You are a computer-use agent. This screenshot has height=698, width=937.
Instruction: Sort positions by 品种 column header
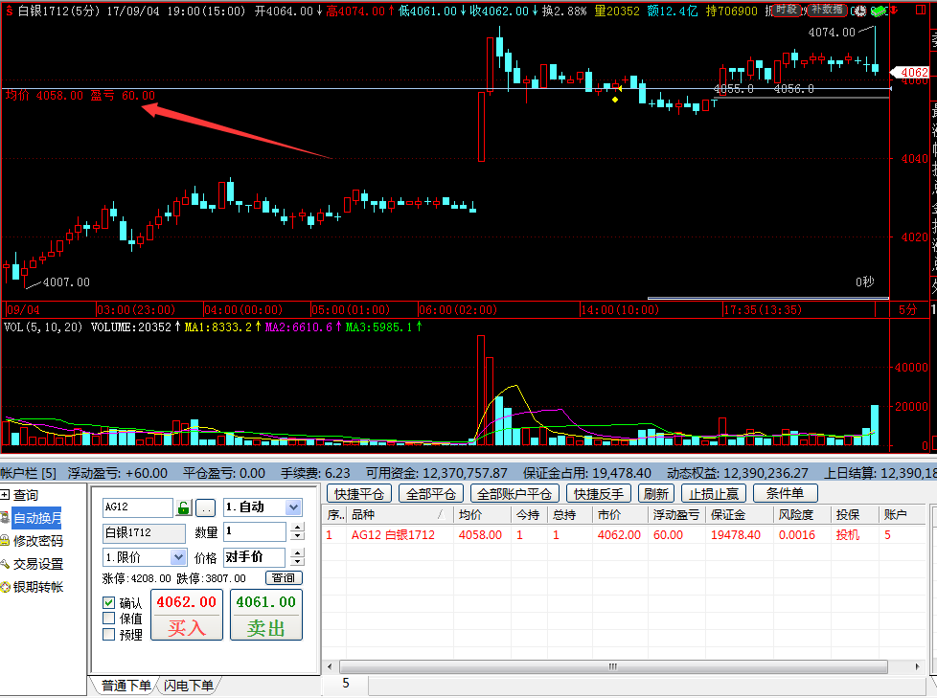pyautogui.click(x=399, y=515)
